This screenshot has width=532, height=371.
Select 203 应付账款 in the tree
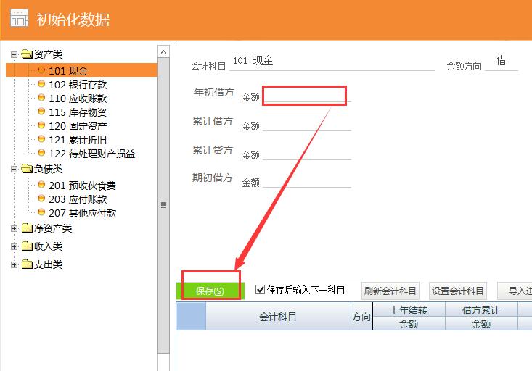(x=78, y=199)
